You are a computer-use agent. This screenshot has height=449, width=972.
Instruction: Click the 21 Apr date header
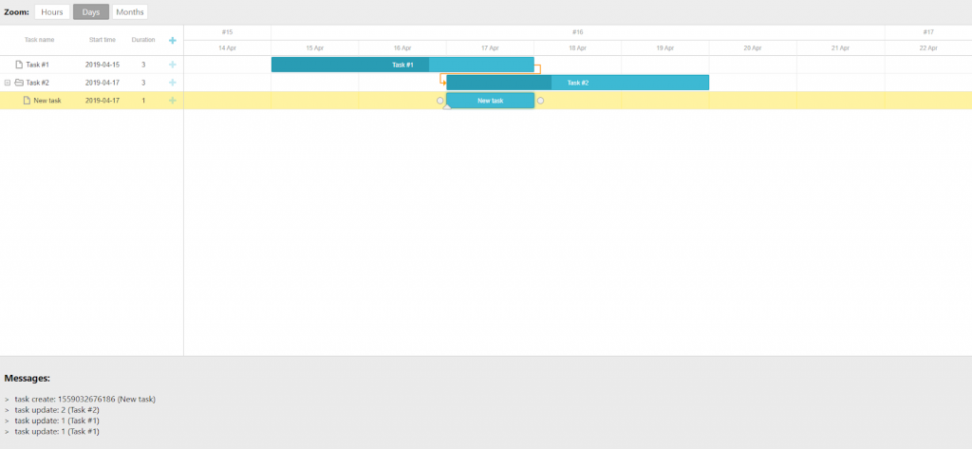(841, 47)
